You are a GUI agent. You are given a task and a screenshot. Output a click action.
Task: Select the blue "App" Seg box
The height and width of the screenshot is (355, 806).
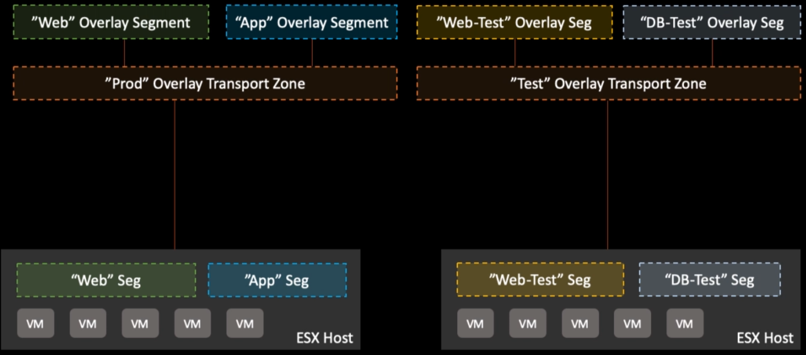pyautogui.click(x=277, y=280)
